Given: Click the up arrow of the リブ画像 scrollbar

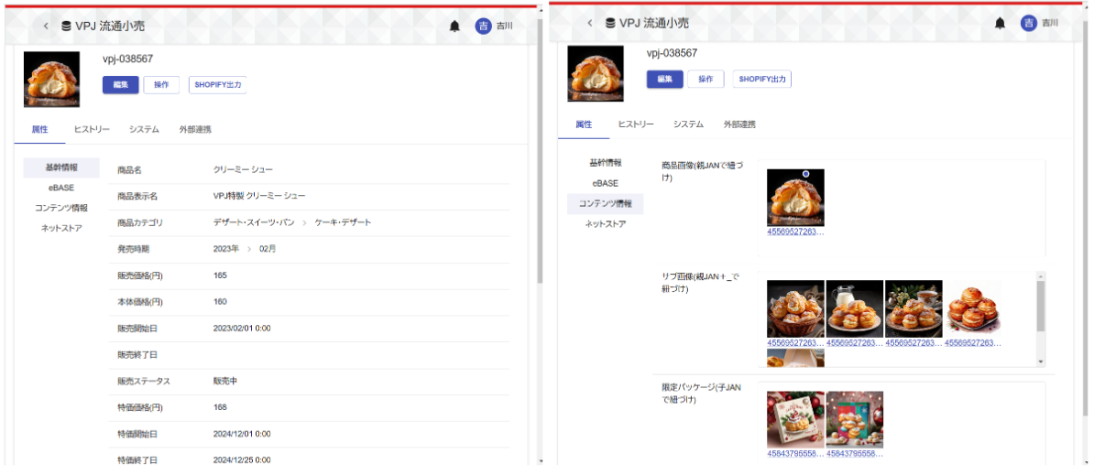Looking at the screenshot, I should coord(1040,275).
